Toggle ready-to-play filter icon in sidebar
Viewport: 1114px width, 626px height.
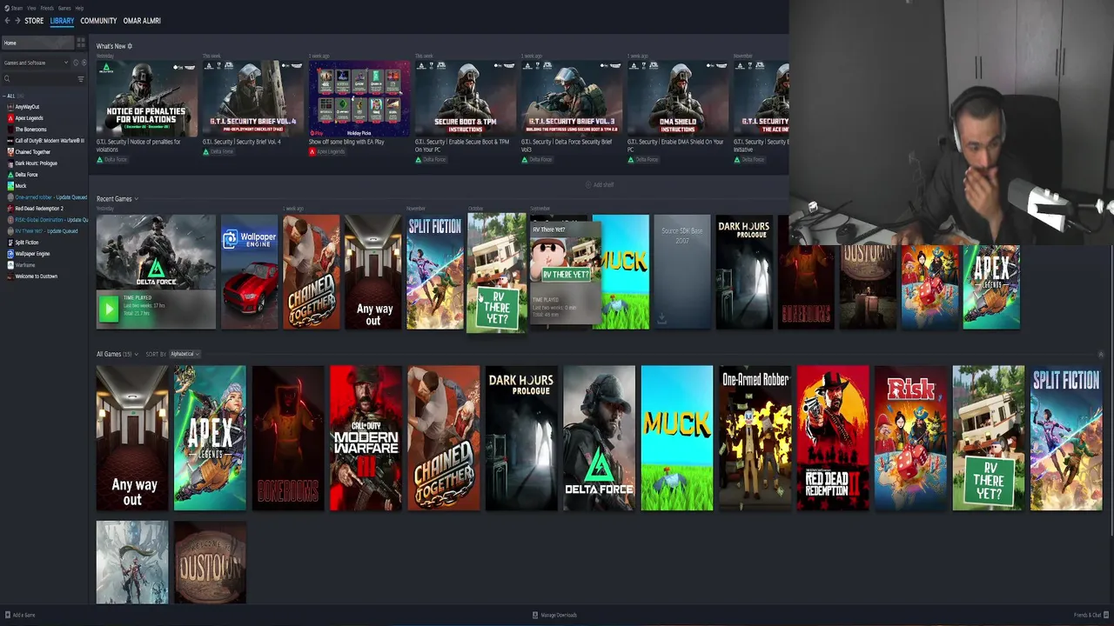coord(84,63)
